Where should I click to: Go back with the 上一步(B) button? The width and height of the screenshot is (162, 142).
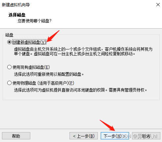pos(84,136)
